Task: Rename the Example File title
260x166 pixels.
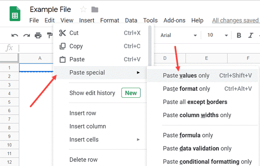Action: [50, 10]
